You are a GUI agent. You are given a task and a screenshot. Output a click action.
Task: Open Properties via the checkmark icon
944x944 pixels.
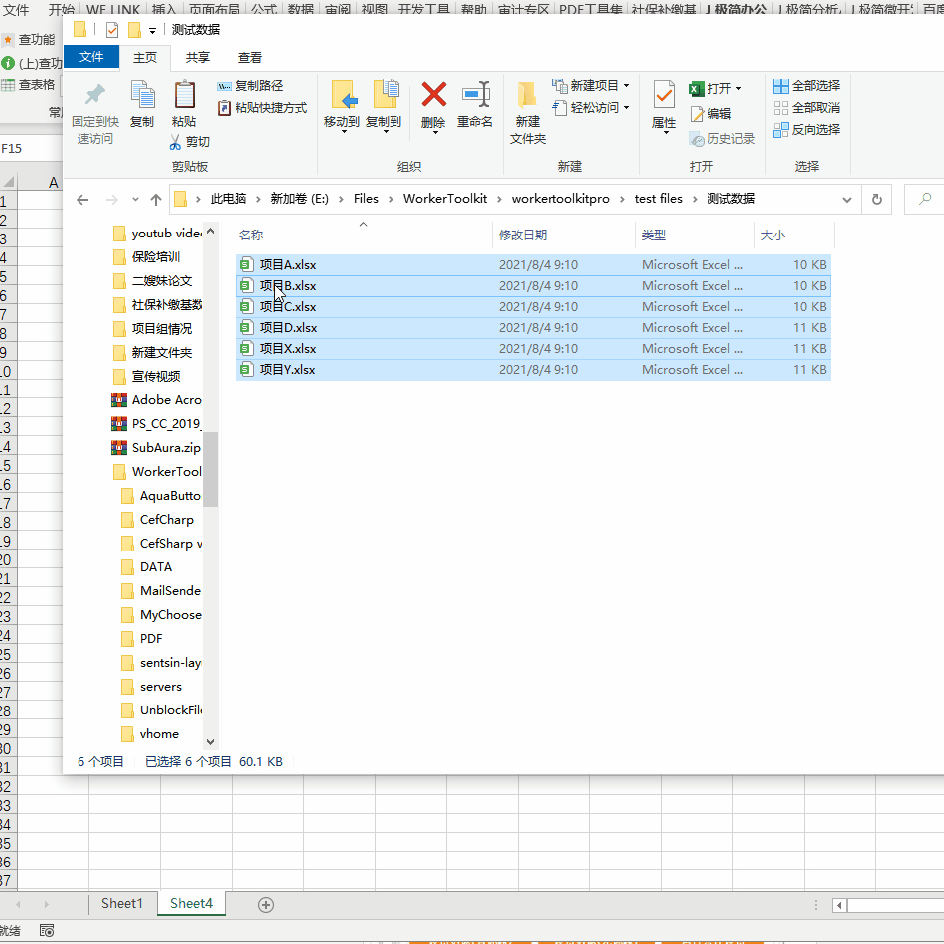[664, 95]
